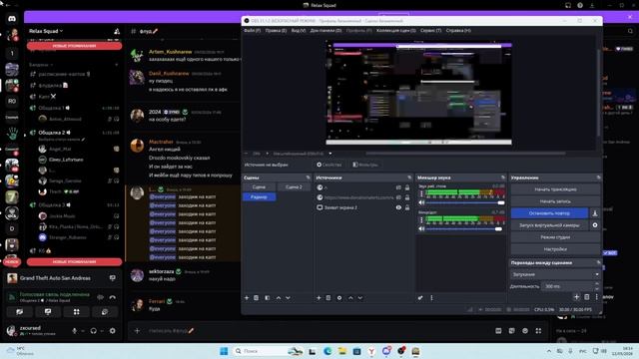Pop out the Sources dock panel
The width and height of the screenshot is (639, 359).
coord(409,178)
